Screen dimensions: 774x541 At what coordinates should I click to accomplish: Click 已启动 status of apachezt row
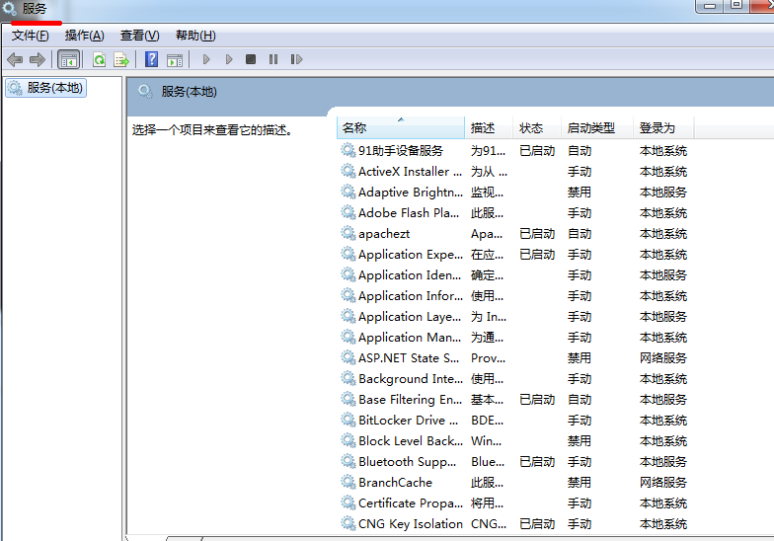click(x=537, y=233)
